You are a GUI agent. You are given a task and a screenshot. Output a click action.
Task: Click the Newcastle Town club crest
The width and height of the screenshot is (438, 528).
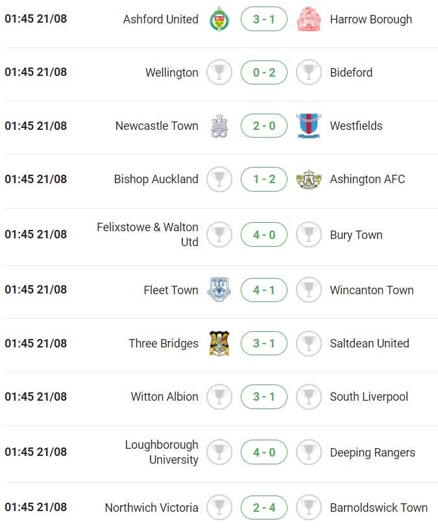click(219, 126)
